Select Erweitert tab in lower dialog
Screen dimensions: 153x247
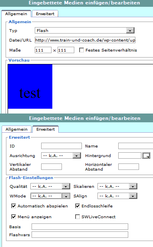(x=46, y=129)
